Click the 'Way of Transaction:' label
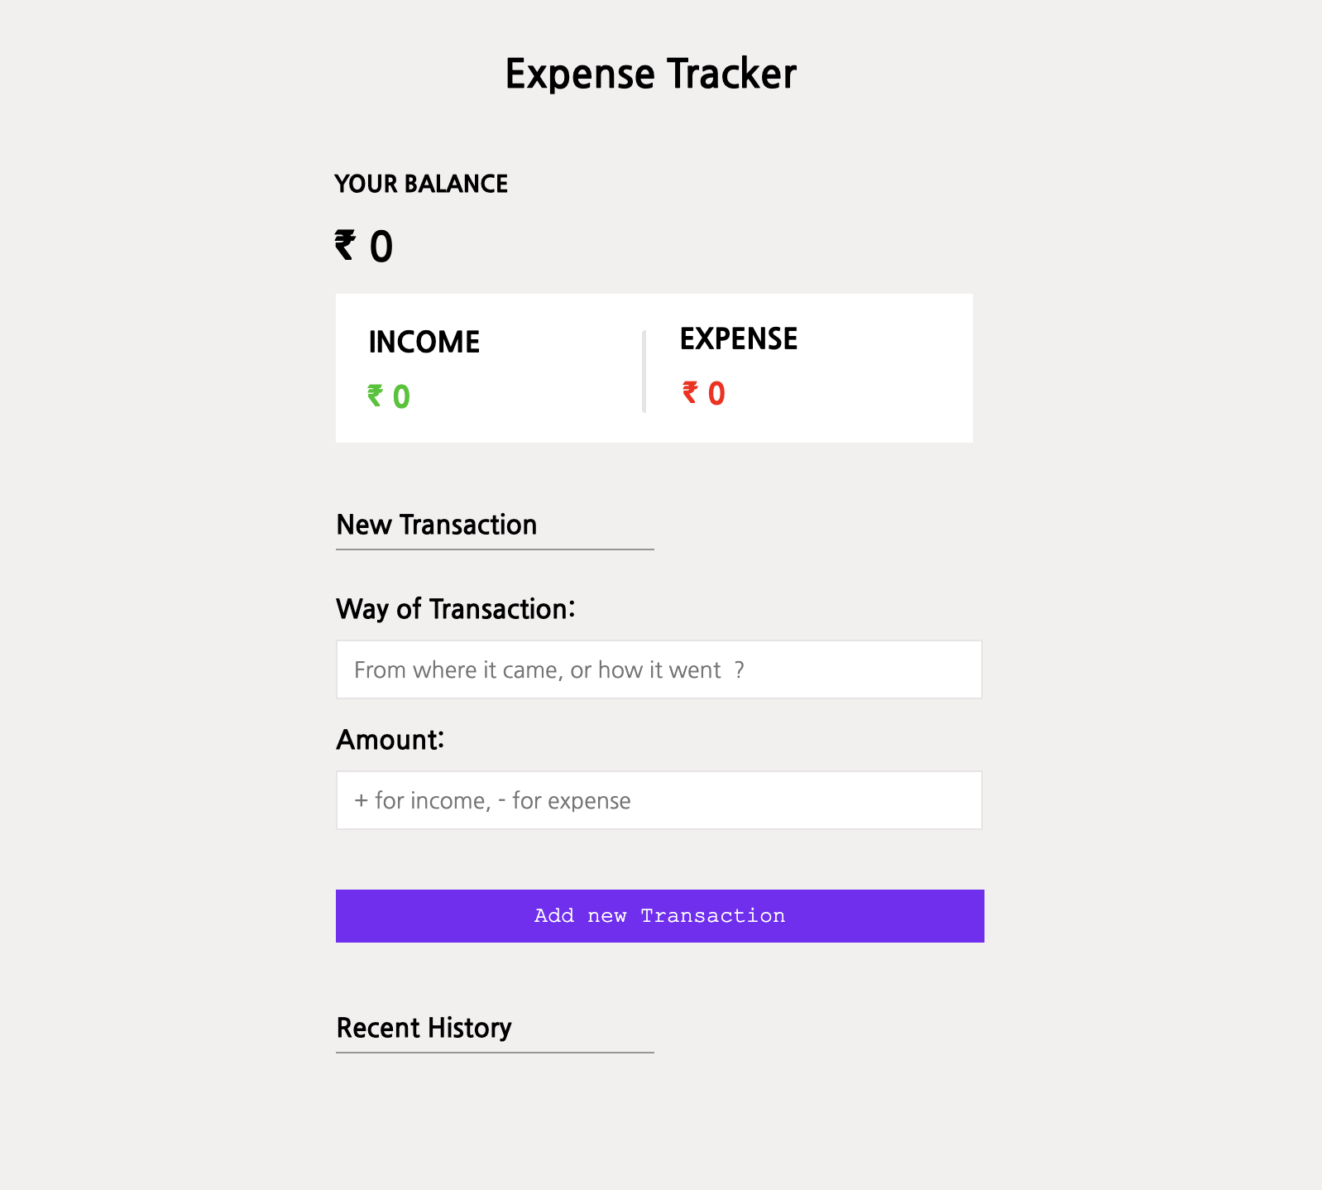This screenshot has height=1190, width=1322. coord(455,609)
